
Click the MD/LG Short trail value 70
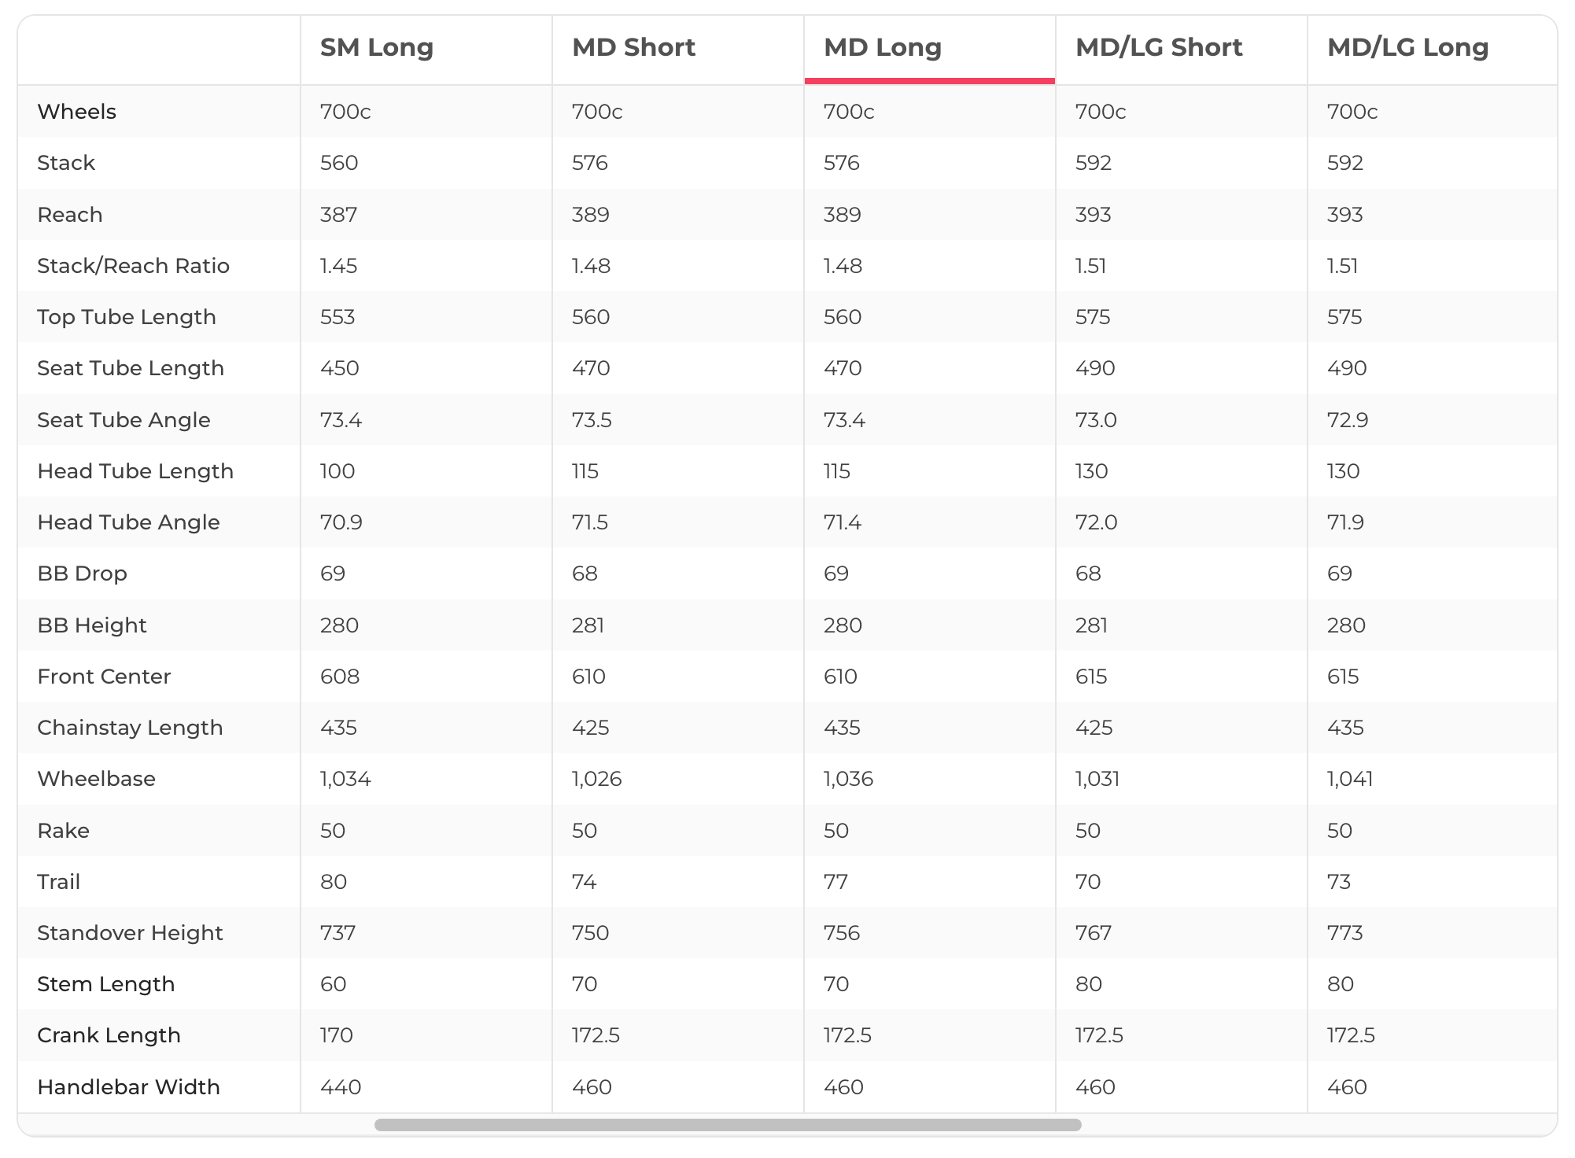coord(1088,882)
